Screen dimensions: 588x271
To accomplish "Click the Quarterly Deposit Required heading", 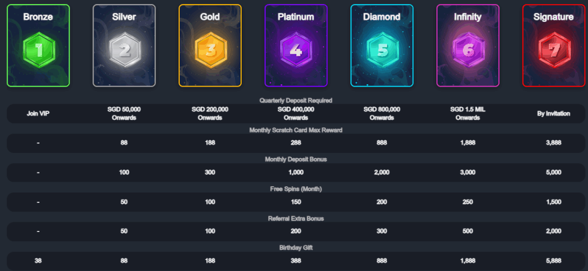I will click(296, 100).
